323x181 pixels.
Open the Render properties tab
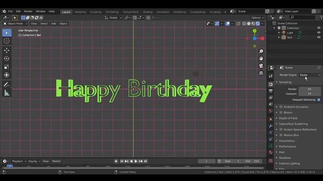click(x=271, y=84)
